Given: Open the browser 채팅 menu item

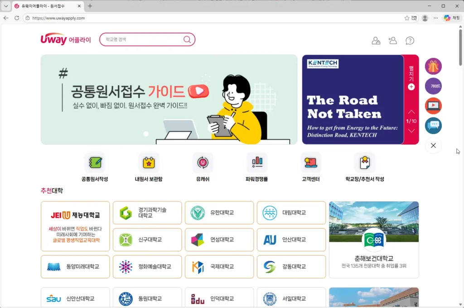Looking at the screenshot, I should point(453,18).
